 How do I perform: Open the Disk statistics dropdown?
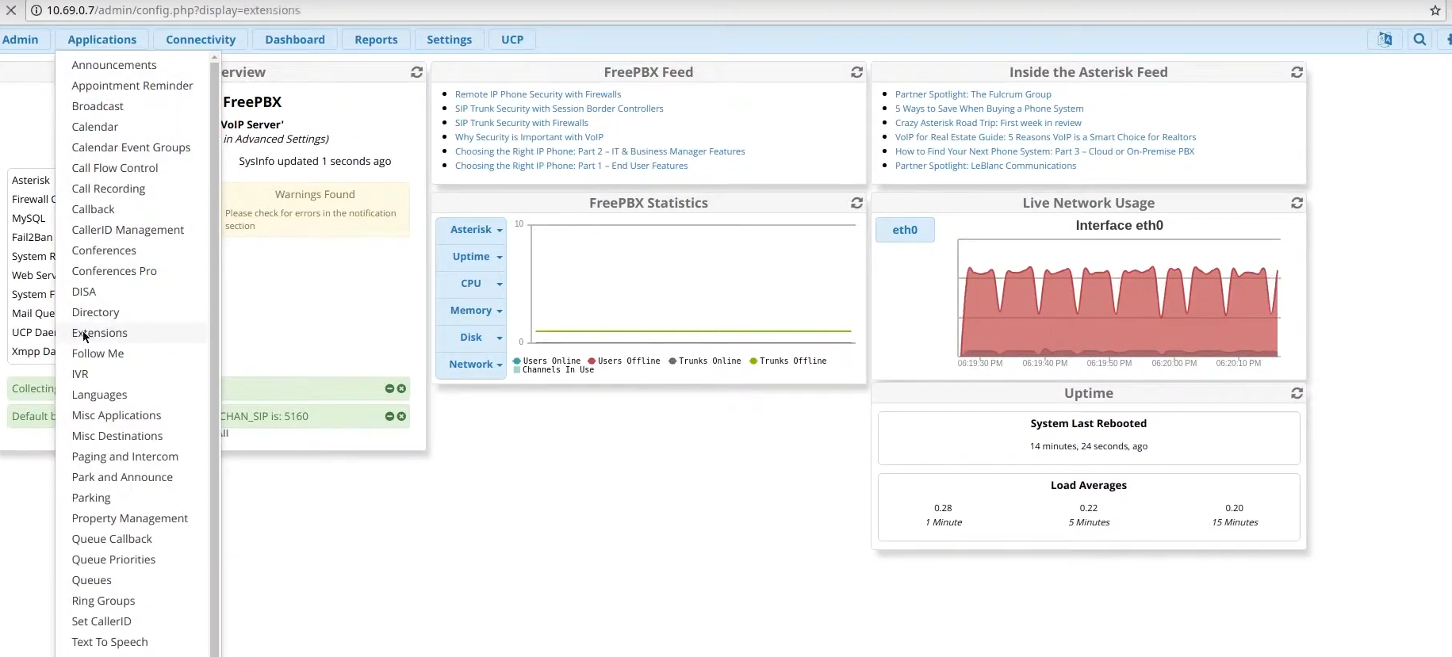[x=471, y=338]
